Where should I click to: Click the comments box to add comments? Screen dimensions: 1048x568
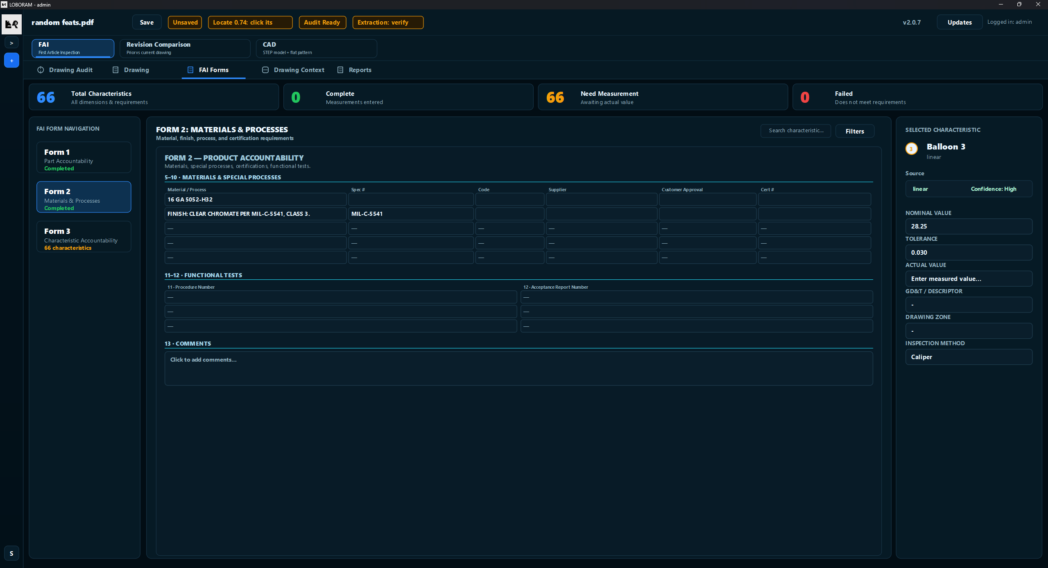[x=518, y=368]
